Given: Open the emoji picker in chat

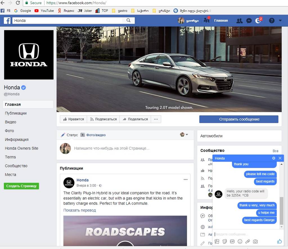Looking at the screenshot, I should (x=240, y=241).
